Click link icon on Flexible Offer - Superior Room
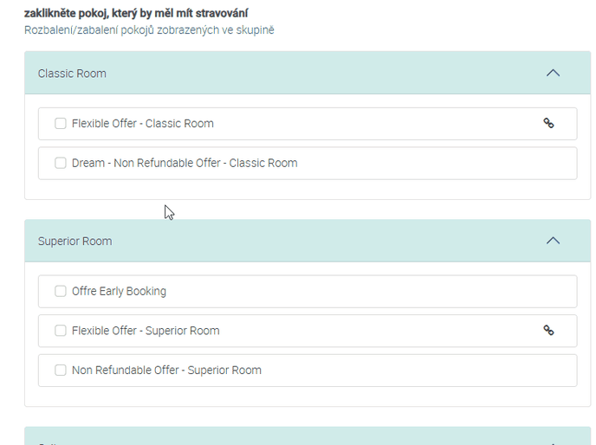Viewport: 596px width, 445px height. (548, 330)
